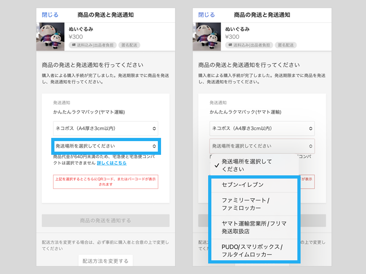Click ¥300 price in left screen
Screen dimensions: 366x274
75,37
